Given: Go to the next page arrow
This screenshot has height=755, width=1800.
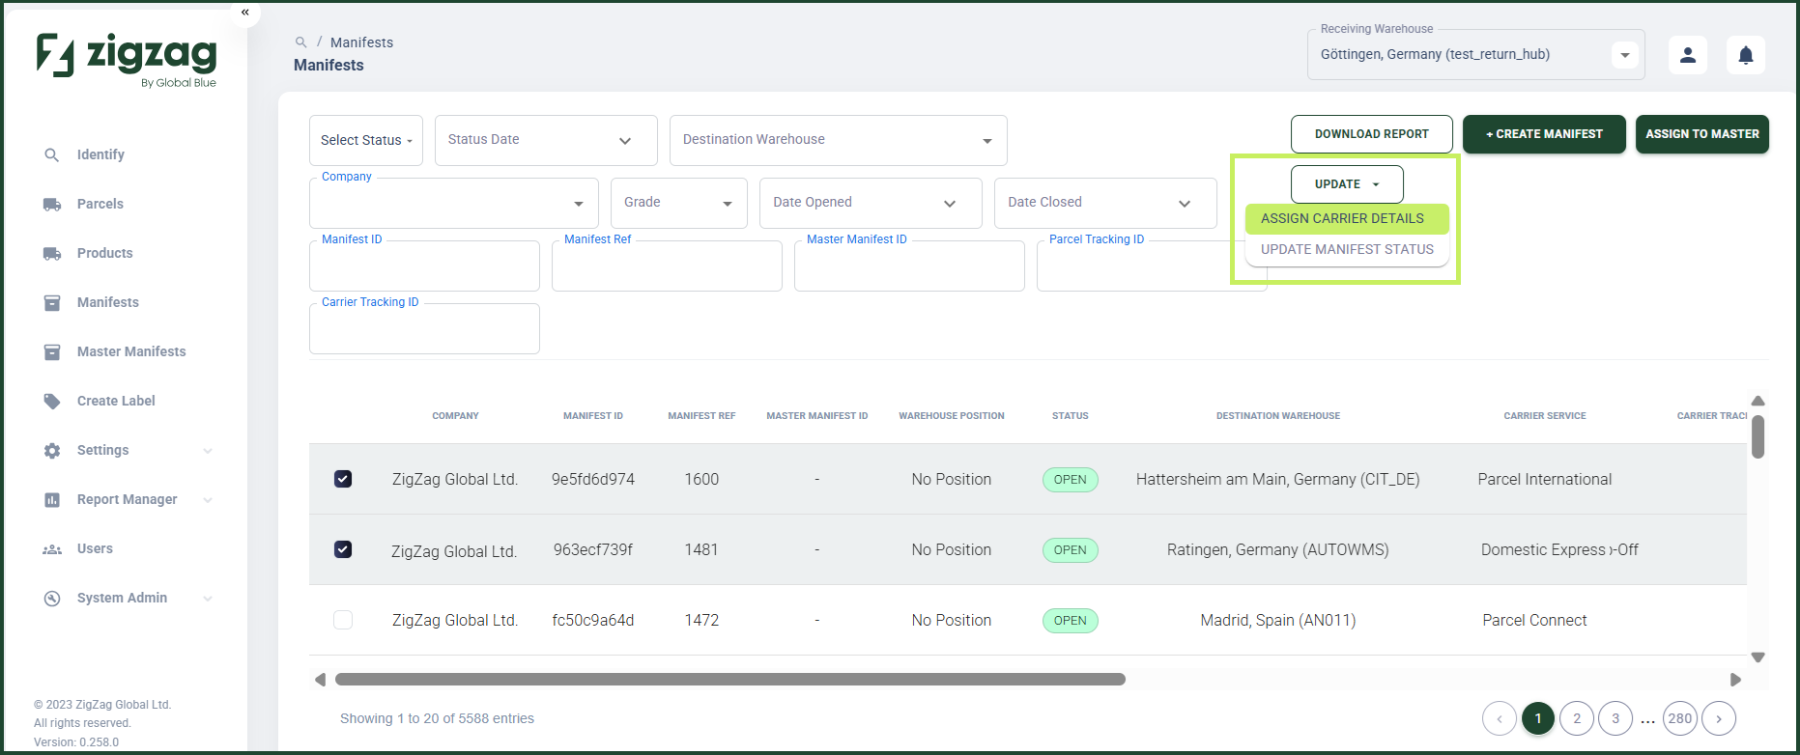Looking at the screenshot, I should 1719,718.
